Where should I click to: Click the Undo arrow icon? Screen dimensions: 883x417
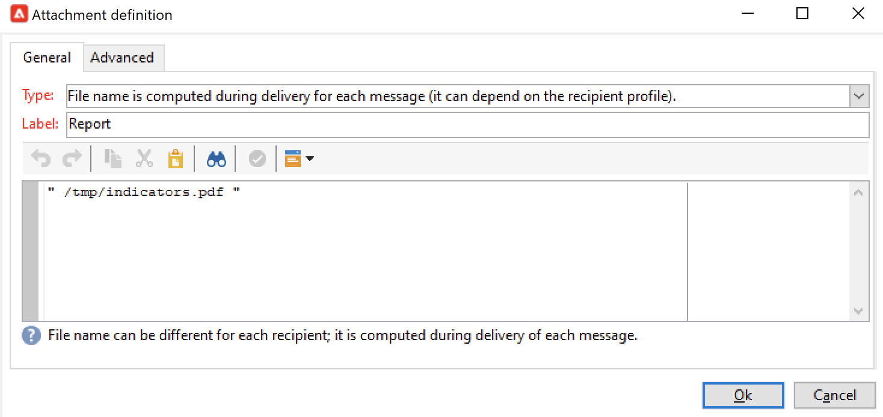[41, 159]
